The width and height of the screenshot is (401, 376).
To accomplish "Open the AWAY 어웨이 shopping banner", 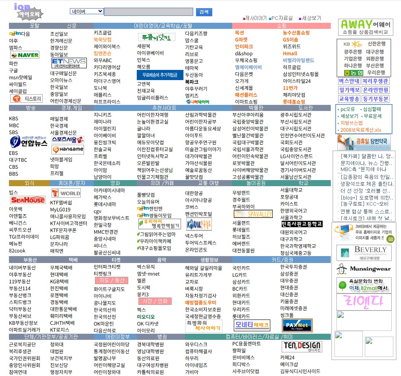I will coord(365,27).
